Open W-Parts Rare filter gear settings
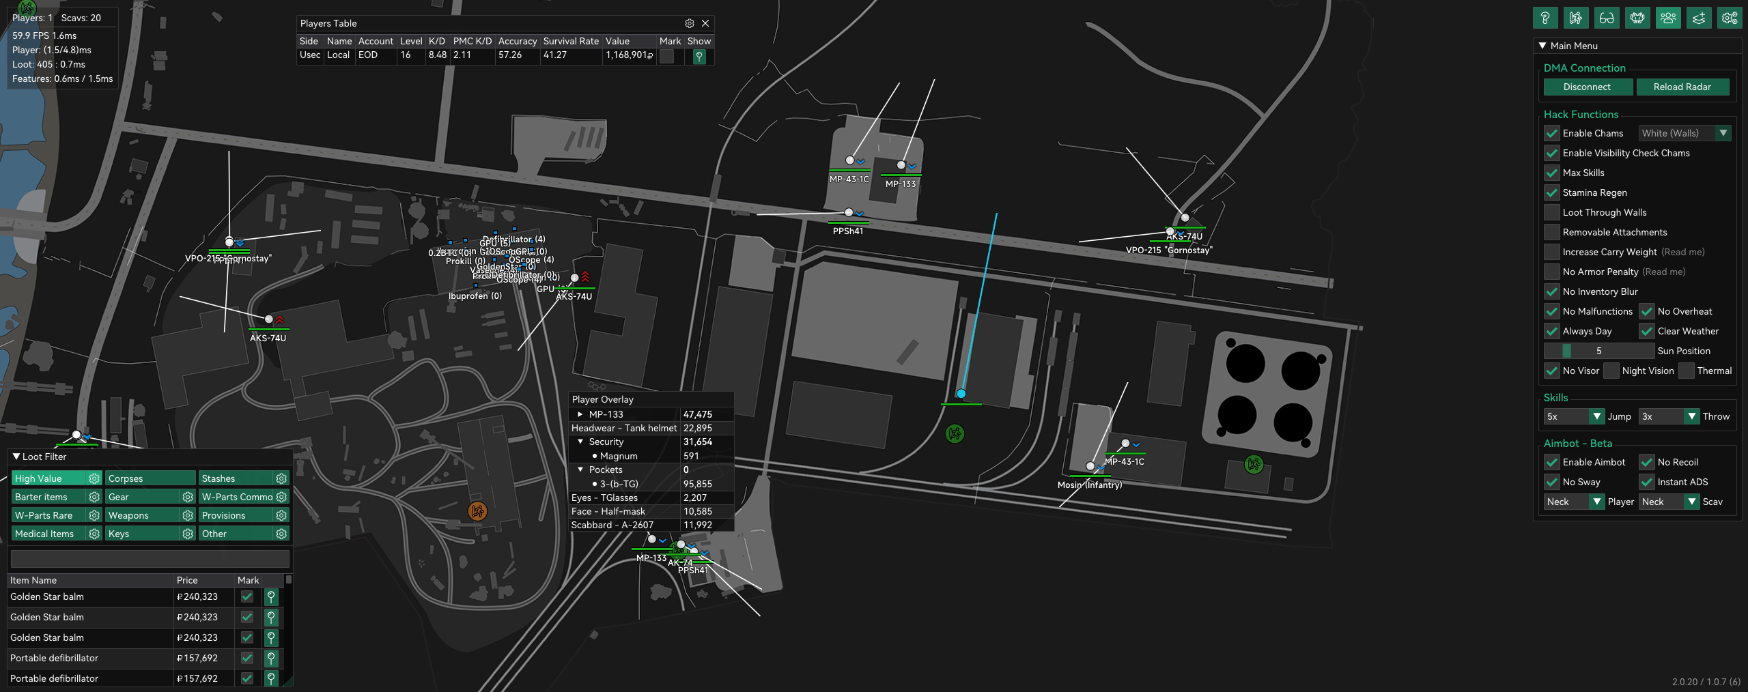The image size is (1748, 692). pos(94,515)
